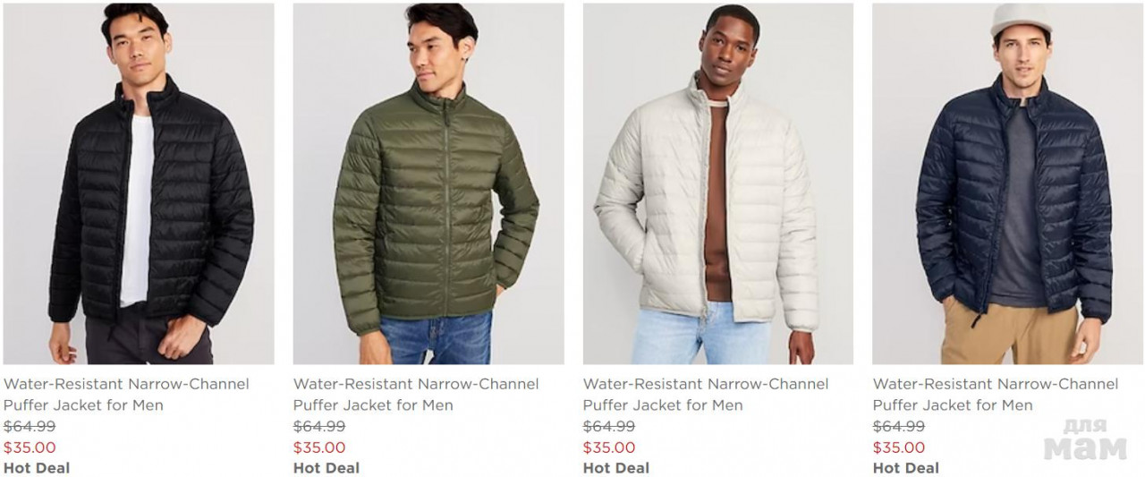This screenshot has height=477, width=1145.
Task: Click the $35.00 sale price under black jacket
Action: click(30, 447)
